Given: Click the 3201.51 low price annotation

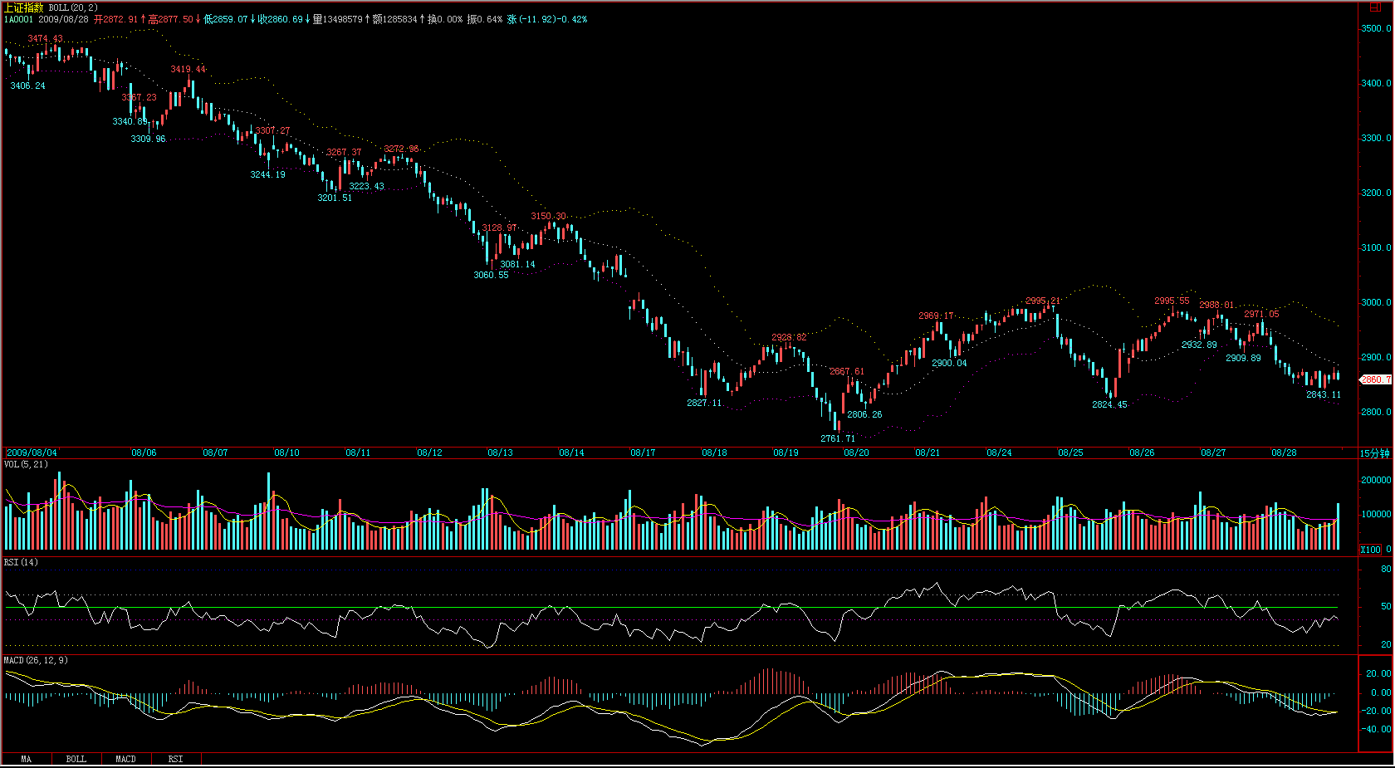Looking at the screenshot, I should click(x=335, y=198).
